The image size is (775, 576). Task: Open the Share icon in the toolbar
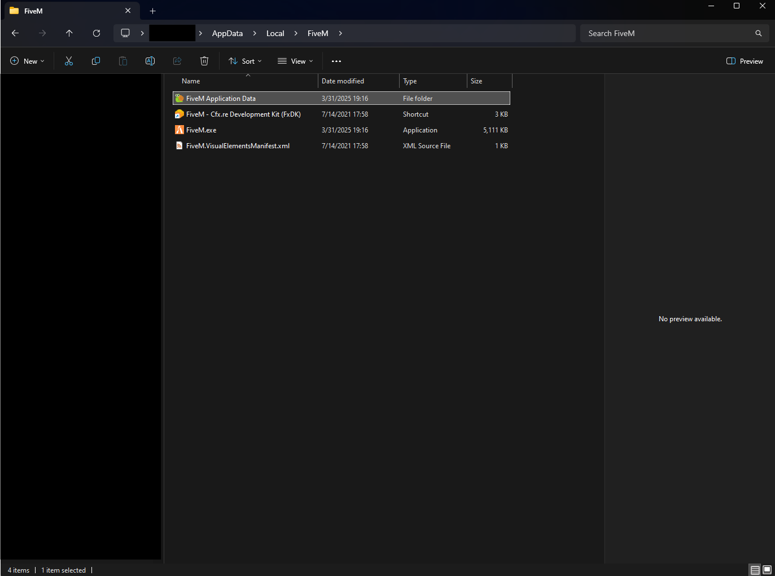tap(177, 61)
